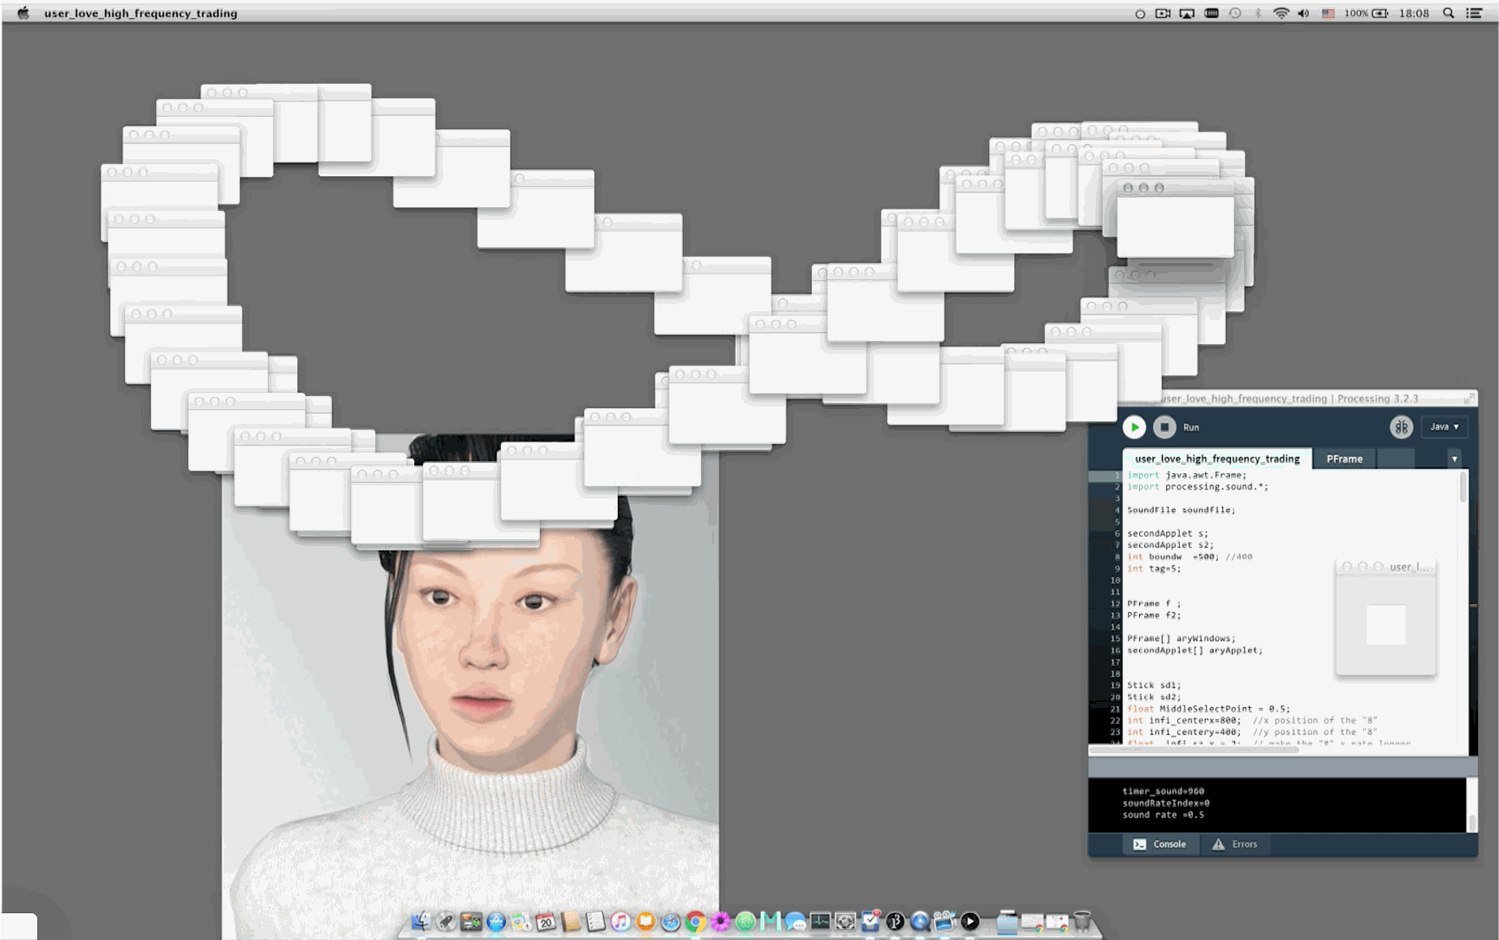Click the screen recording camera menu icon
This screenshot has width=1499, height=940.
1163,13
